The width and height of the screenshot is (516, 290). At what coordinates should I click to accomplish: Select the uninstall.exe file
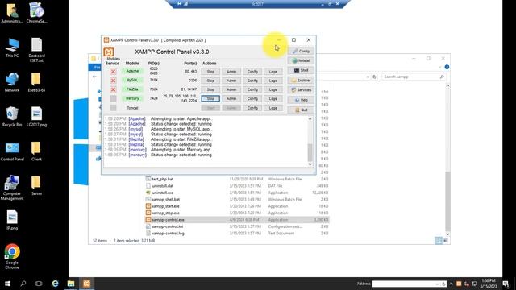click(163, 193)
